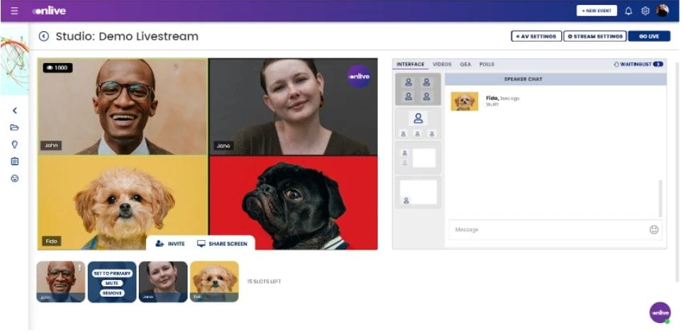The image size is (683, 333).
Task: Select the one-primary-three-below layout
Action: 417,123
